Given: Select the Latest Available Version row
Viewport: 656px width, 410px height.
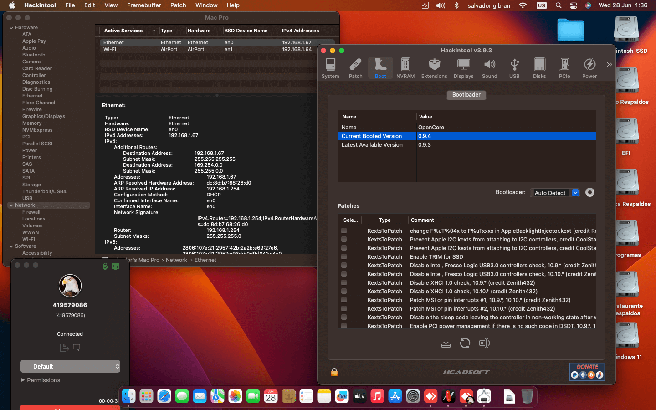Looking at the screenshot, I should click(466, 145).
